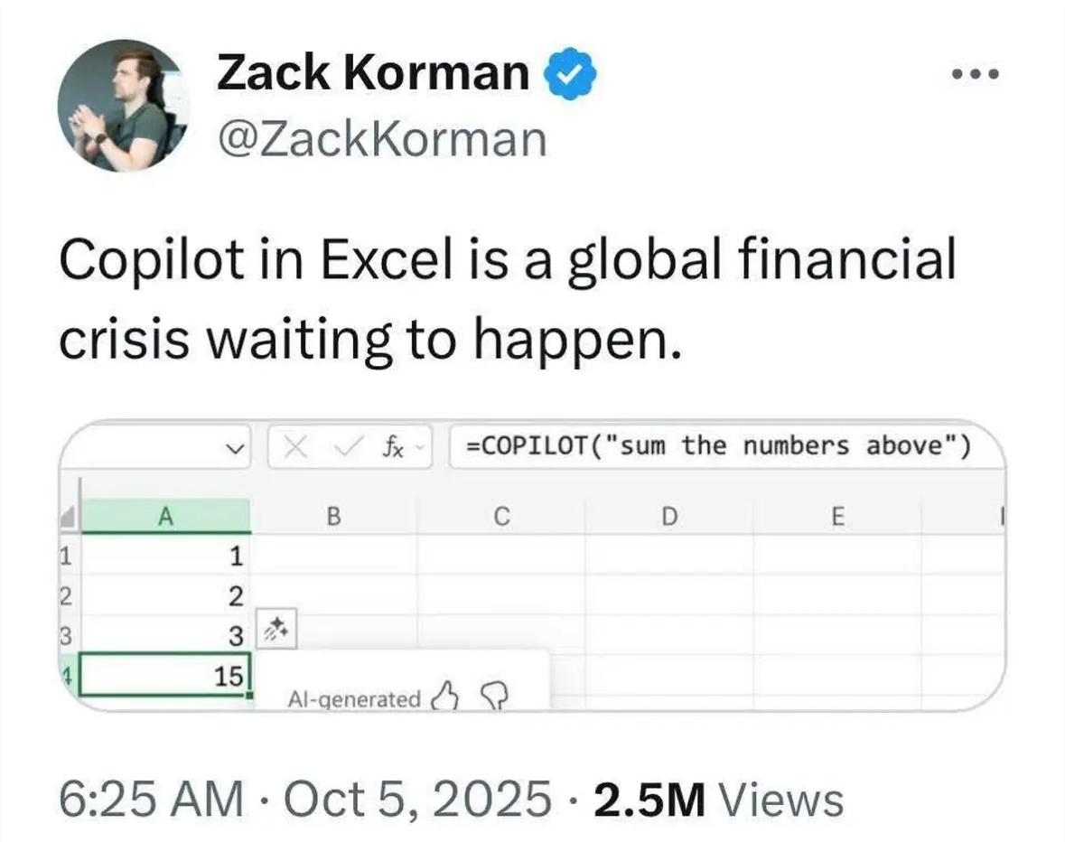The height and width of the screenshot is (842, 1065).
Task: Select cell A4 containing 15
Action: pyautogui.click(x=164, y=678)
